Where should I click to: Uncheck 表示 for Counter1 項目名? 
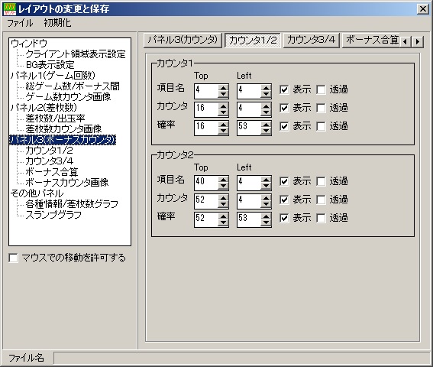pos(284,89)
